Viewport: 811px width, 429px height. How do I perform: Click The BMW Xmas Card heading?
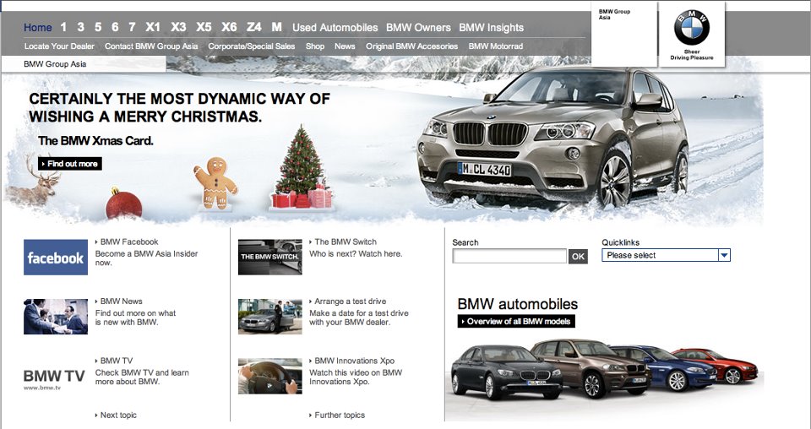pos(95,140)
